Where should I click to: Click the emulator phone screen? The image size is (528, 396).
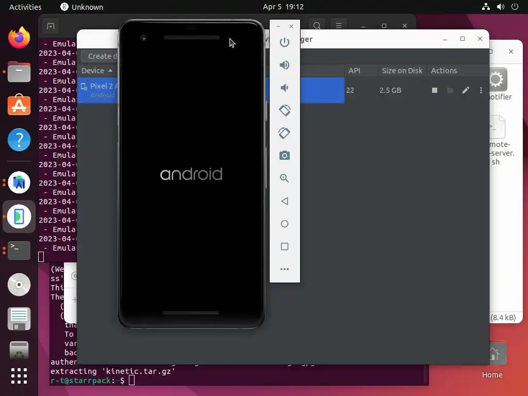(191, 174)
